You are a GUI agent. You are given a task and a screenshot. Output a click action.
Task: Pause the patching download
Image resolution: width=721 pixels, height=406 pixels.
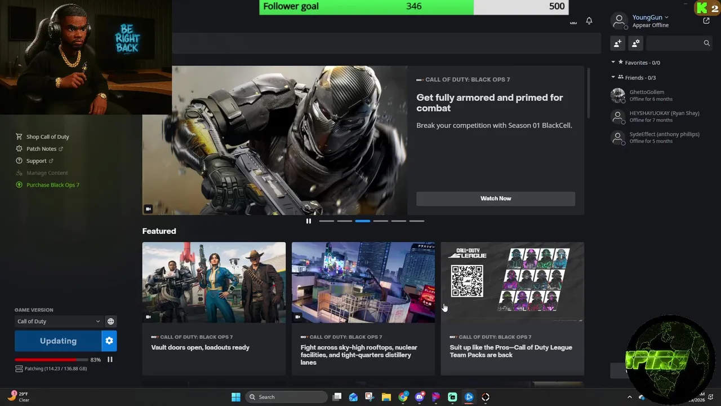coord(110,359)
